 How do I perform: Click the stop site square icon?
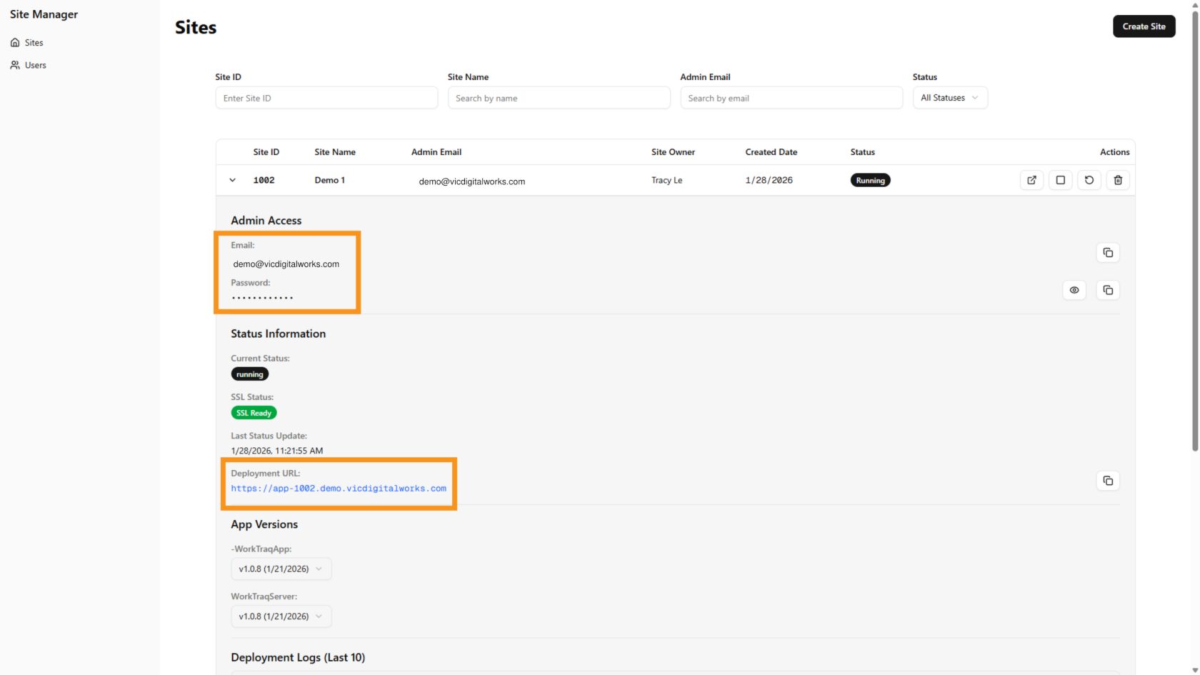coord(1060,180)
